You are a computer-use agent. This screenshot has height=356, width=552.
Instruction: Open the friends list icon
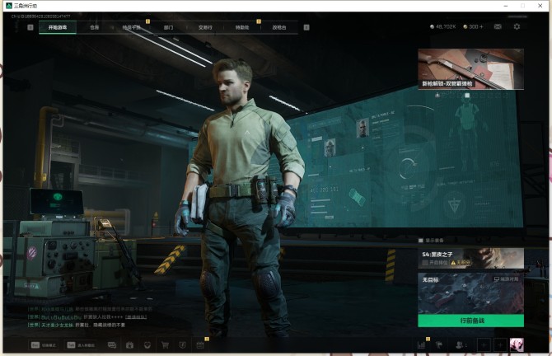click(461, 345)
